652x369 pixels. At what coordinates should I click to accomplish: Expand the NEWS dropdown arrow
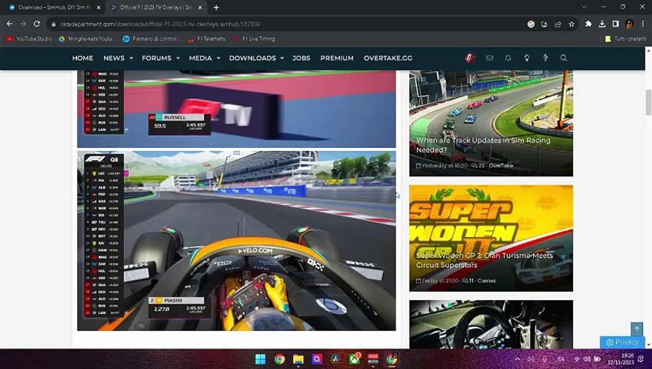[131, 58]
